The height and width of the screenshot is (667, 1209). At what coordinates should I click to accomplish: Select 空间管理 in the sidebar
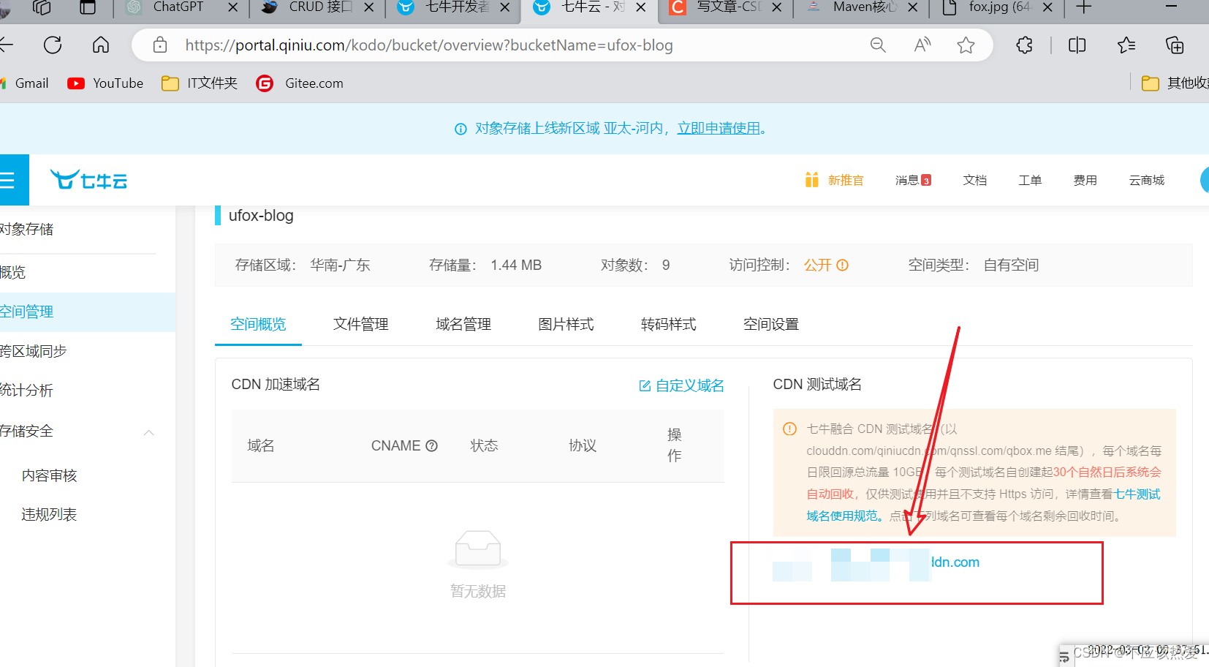(88, 312)
